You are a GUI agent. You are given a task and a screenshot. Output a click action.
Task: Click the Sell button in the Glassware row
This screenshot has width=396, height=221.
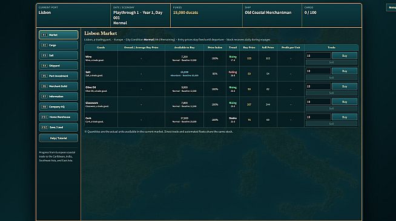tap(331, 109)
